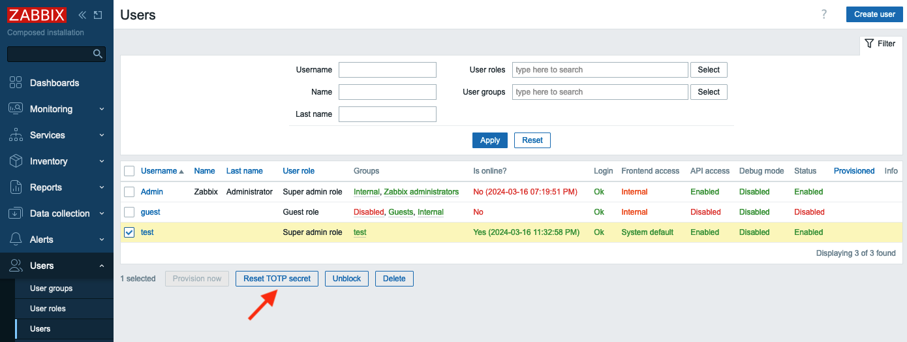Click the Reset TOTP secret button
Screen dimensions: 907x342
click(277, 279)
